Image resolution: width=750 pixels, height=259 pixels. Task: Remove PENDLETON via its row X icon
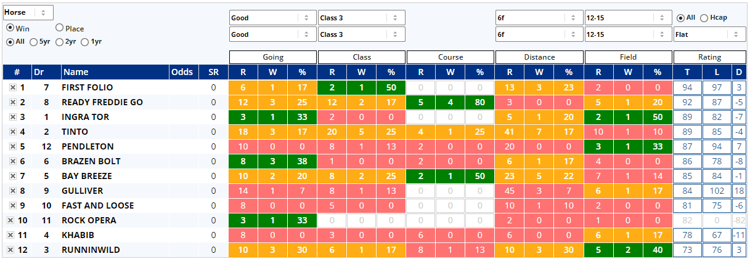coord(12,147)
